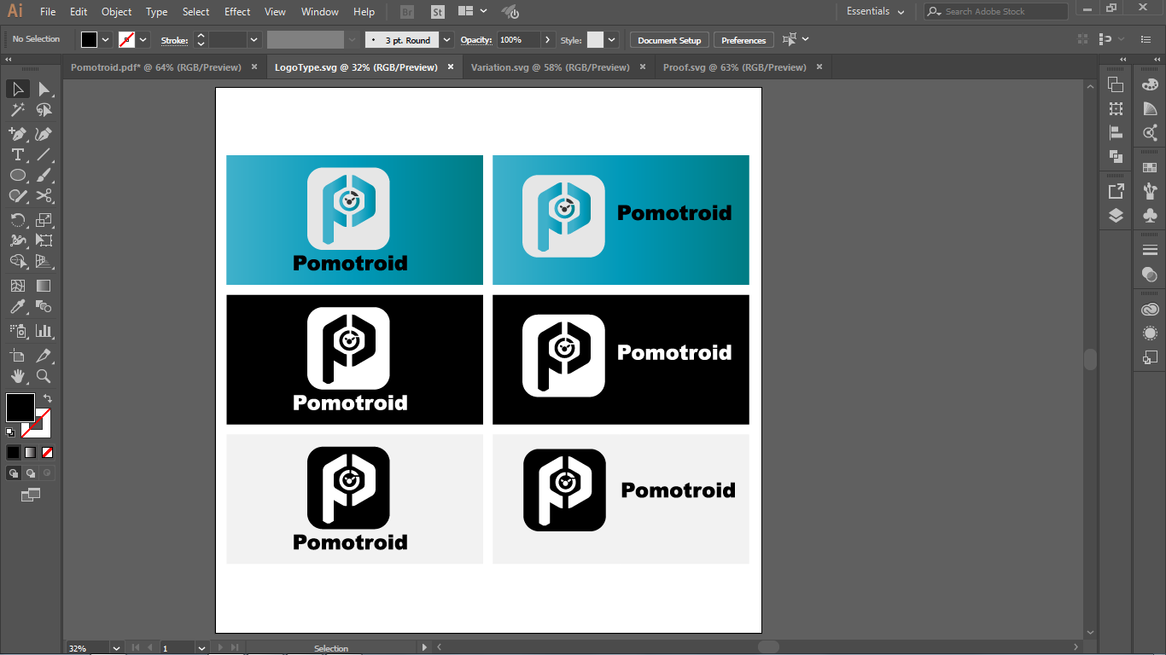Viewport: 1166px width, 655px height.
Task: Click the black fill color swatch
Action: 20,407
